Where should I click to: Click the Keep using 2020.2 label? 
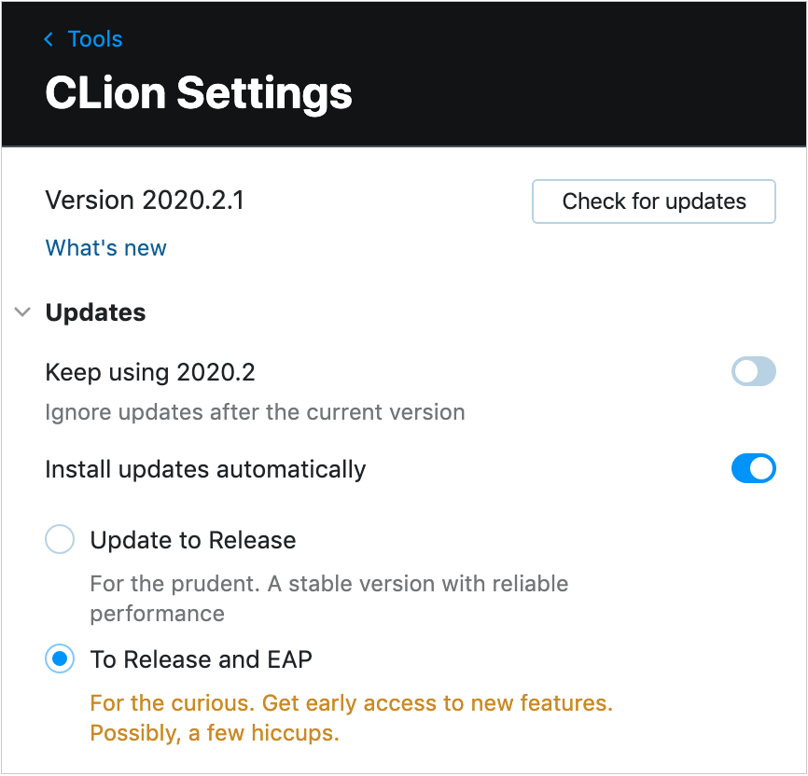pyautogui.click(x=149, y=372)
